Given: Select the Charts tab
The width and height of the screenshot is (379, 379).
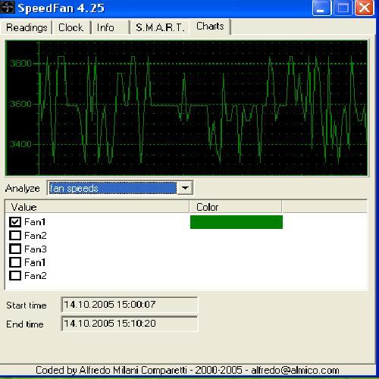Looking at the screenshot, I should (210, 27).
